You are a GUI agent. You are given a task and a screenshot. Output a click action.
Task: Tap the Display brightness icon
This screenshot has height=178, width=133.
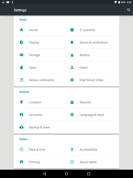[x=21, y=42]
